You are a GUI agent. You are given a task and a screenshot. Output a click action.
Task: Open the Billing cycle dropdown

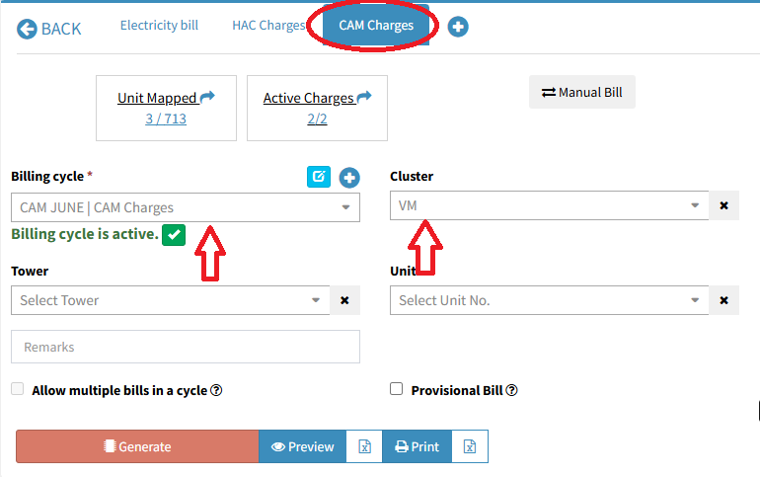(185, 207)
